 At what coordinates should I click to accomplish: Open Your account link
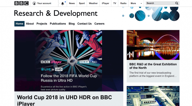point(44,3)
